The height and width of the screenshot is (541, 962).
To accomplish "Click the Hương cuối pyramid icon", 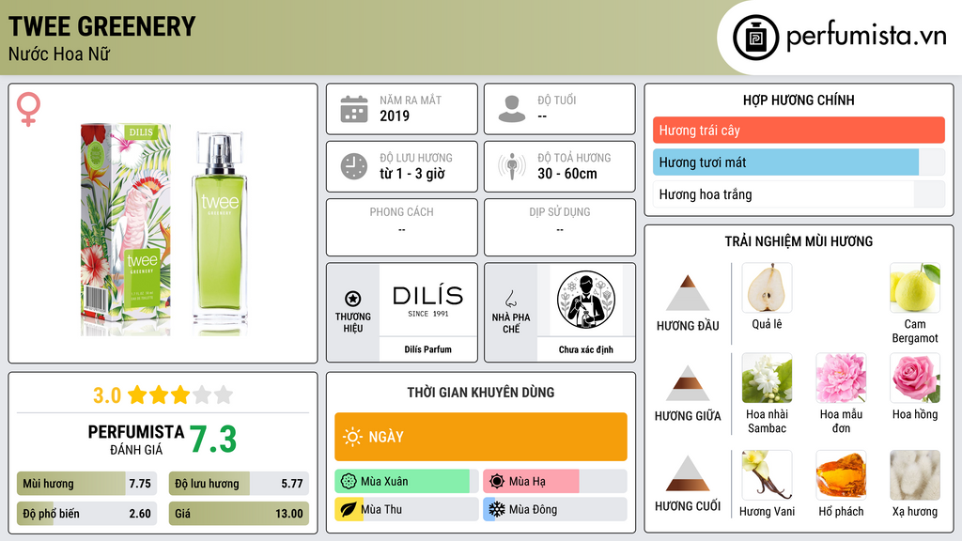I will [x=688, y=473].
